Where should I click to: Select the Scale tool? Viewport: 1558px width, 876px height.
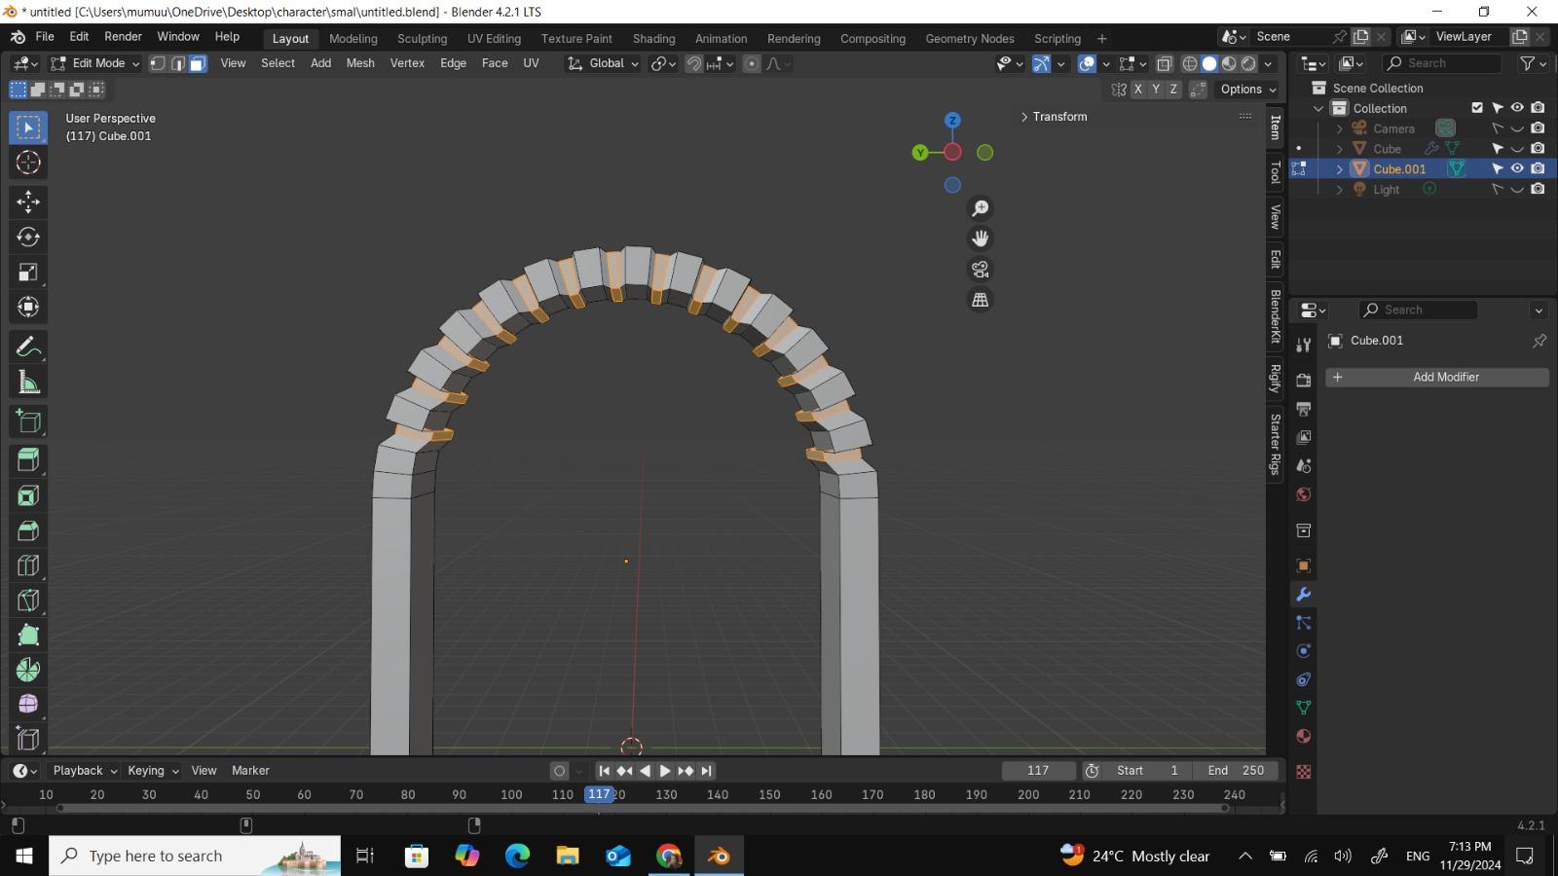pos(28,272)
